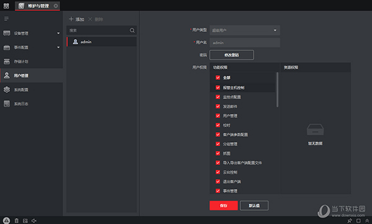Select the admin user in the list
372x224 pixels.
[x=102, y=42]
